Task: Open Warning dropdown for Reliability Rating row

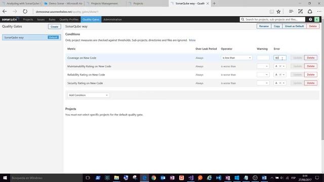Action: 263,75
